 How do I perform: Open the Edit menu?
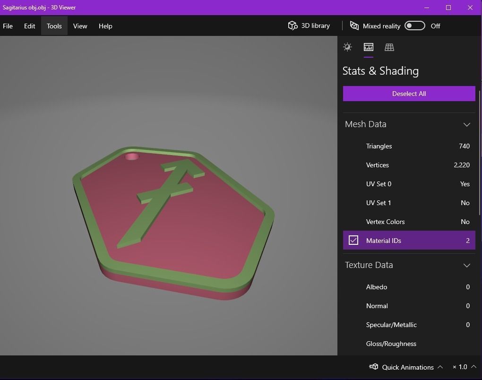coord(29,26)
